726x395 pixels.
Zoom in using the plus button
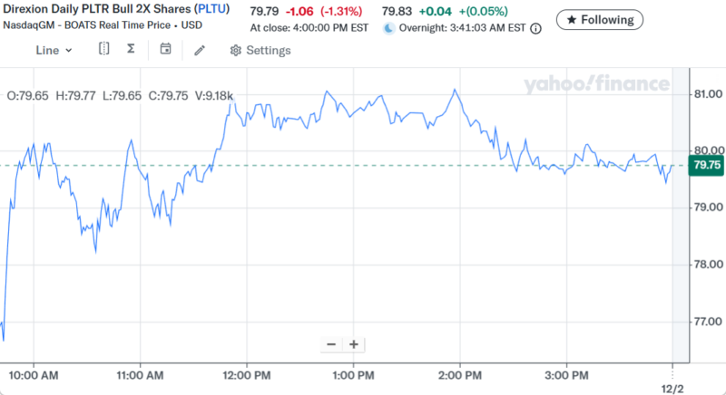point(354,344)
